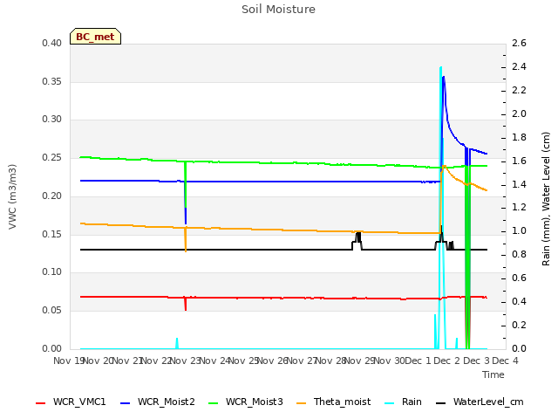Screen dimensions: 558x419
Task: Click the 0.6 right axis tick label
Action: (519, 278)
